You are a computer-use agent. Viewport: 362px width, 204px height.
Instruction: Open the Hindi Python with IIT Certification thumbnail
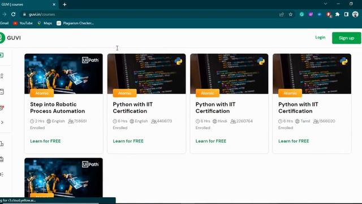coord(229,74)
